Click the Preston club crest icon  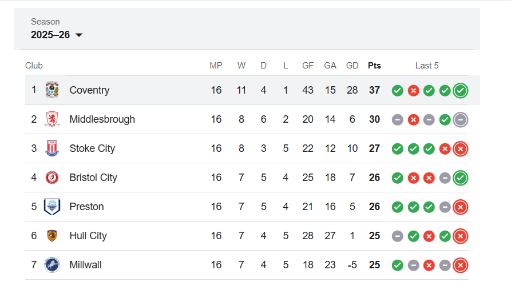52,207
